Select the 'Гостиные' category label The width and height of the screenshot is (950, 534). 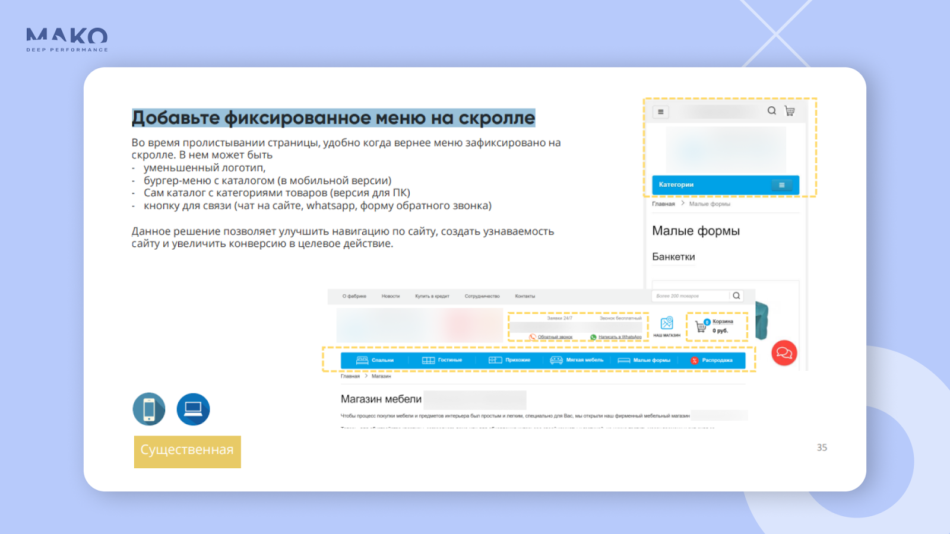450,360
